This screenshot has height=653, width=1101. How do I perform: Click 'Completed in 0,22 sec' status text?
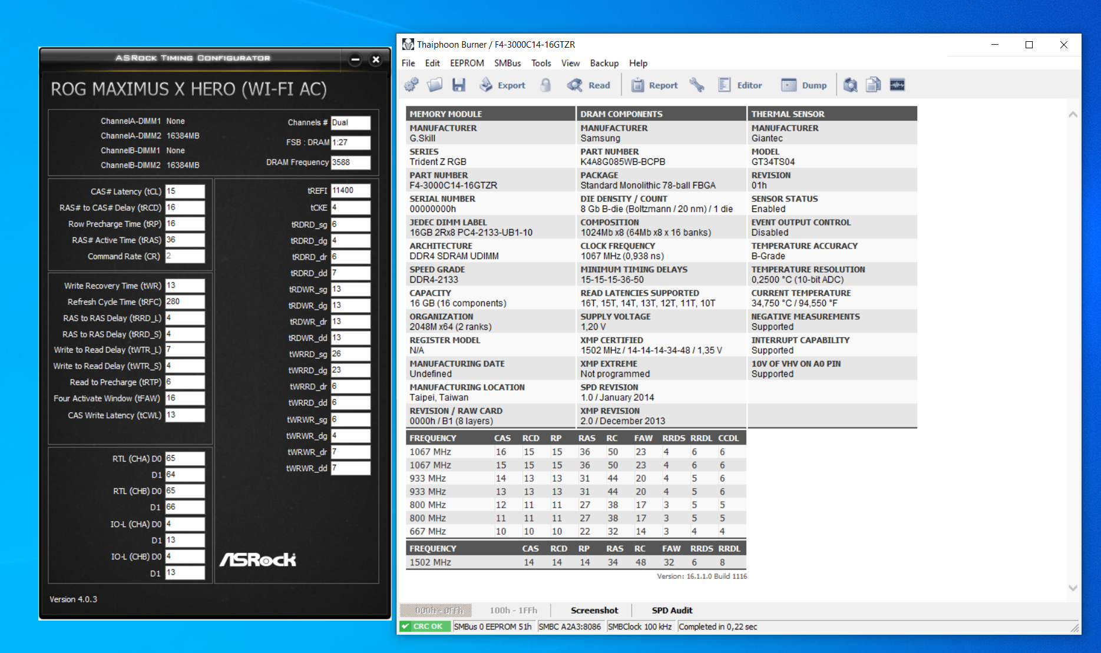(x=718, y=627)
